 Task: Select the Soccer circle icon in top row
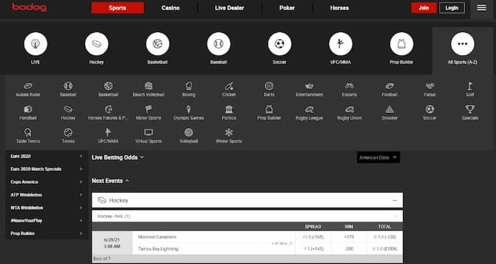(280, 44)
